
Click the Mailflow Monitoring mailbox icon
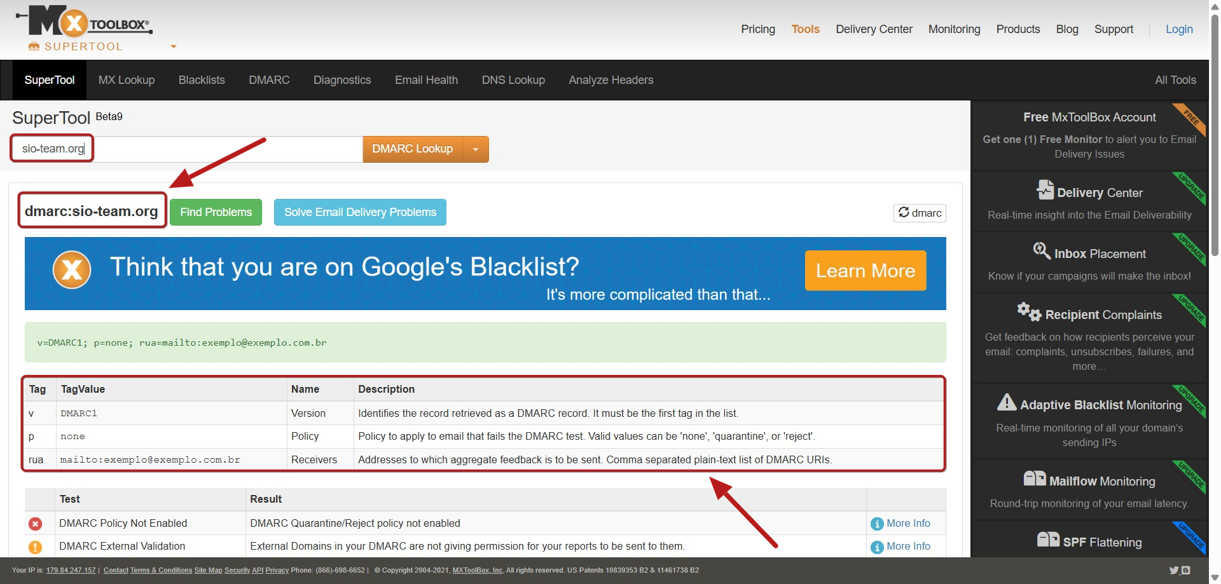click(1035, 479)
